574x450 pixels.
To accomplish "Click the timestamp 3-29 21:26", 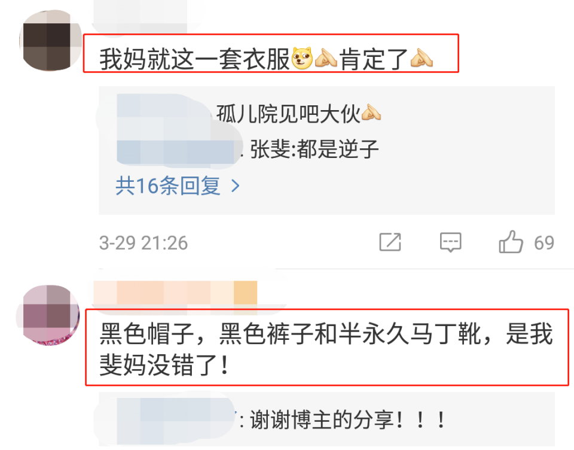I will pos(143,242).
